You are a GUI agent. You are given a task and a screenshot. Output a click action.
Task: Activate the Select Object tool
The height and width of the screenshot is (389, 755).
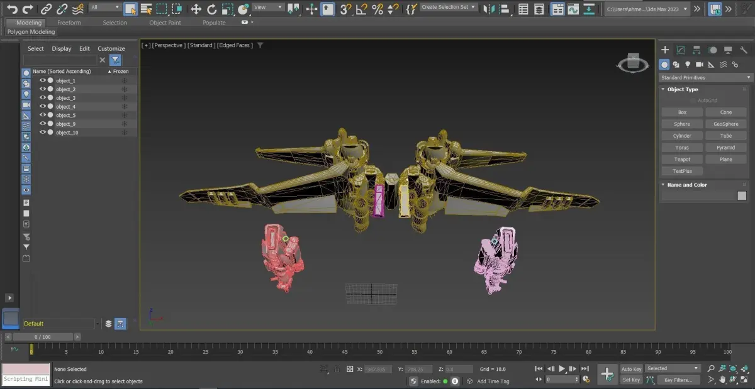pyautogui.click(x=130, y=9)
